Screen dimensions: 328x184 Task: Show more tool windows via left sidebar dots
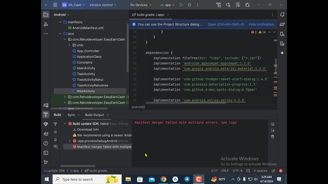(46, 34)
